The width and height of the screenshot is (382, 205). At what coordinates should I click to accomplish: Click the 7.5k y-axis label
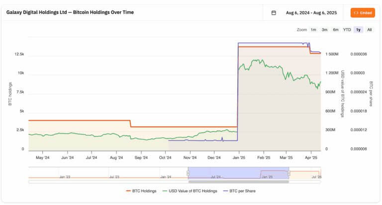tap(20, 92)
